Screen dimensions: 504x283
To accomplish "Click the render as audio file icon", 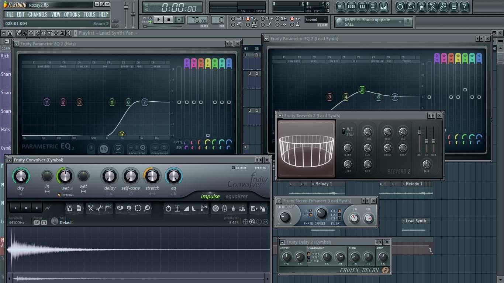I will coord(421,6).
